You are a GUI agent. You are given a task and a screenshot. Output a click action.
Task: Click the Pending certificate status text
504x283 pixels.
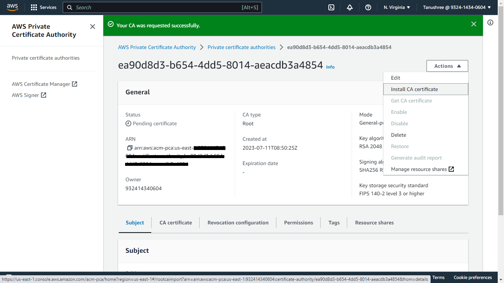pos(155,123)
